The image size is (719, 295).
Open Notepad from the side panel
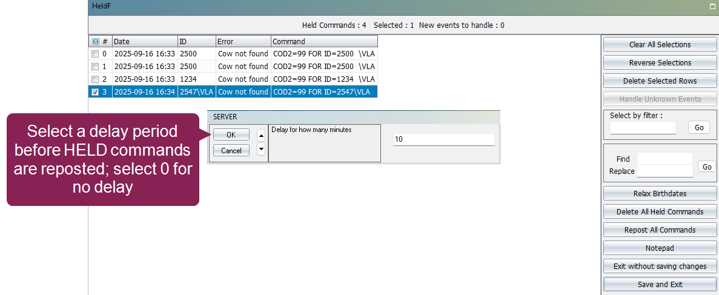tap(660, 248)
